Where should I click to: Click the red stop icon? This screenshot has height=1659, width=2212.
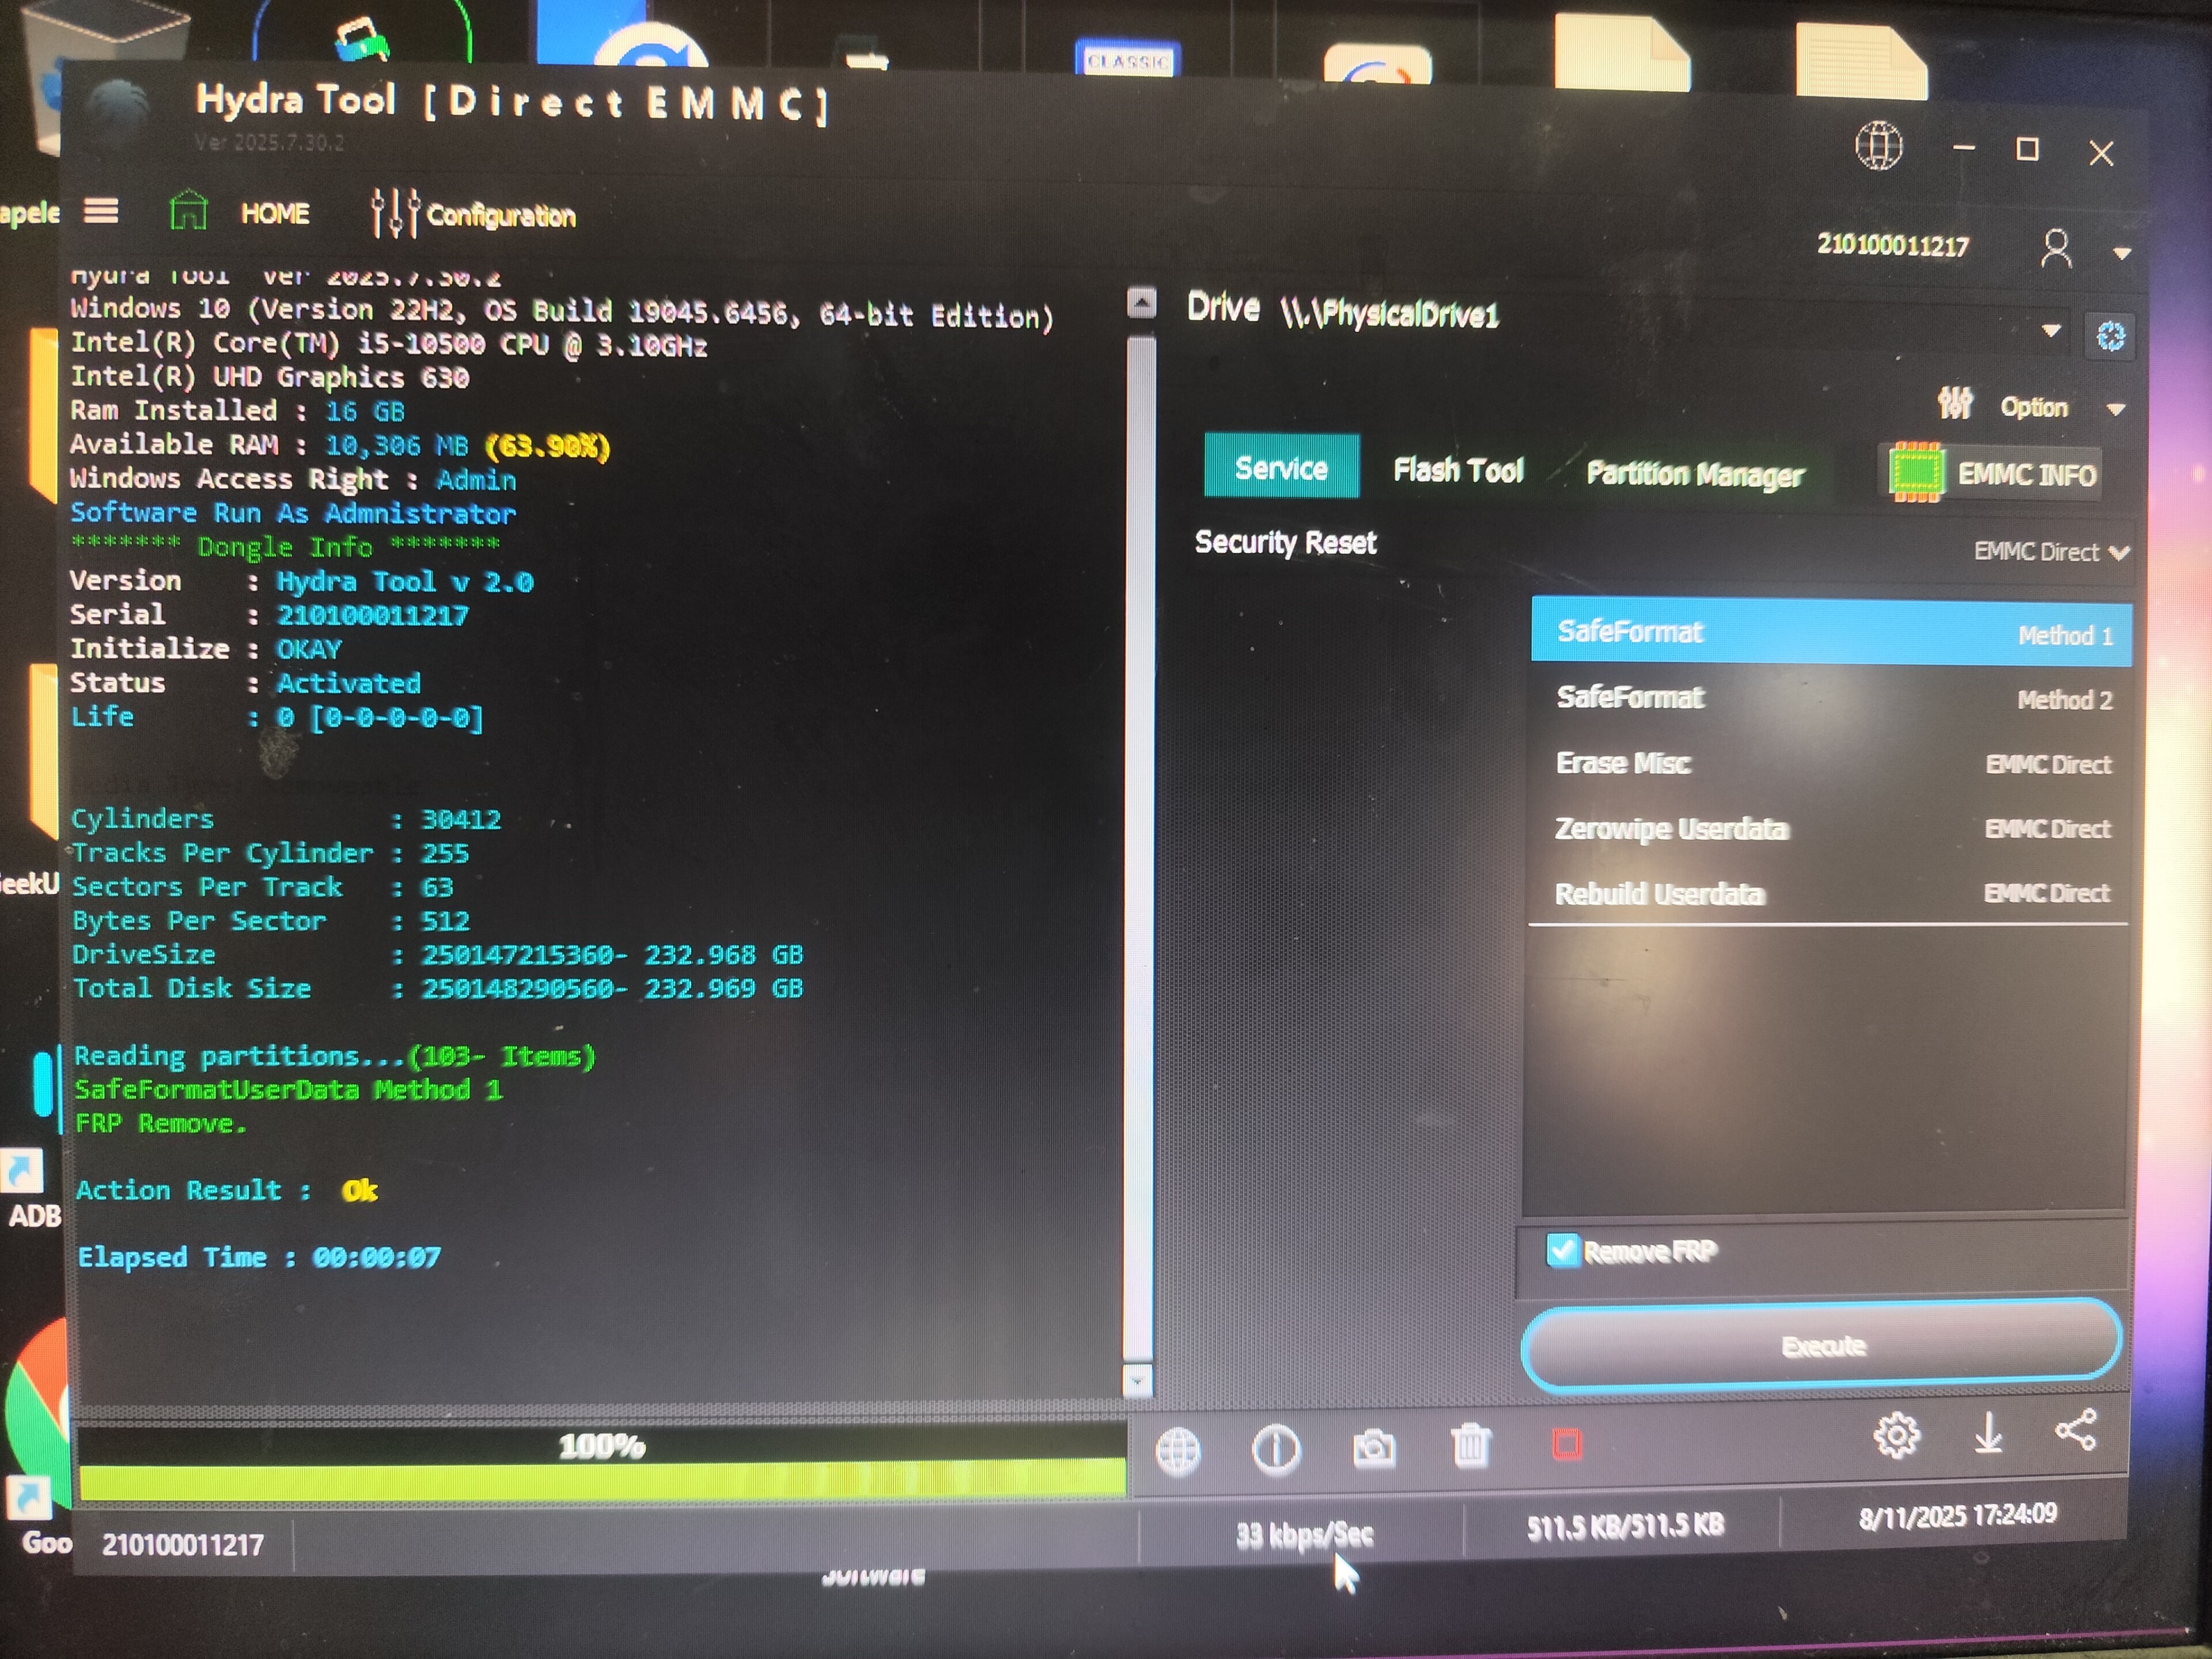click(x=1566, y=1444)
